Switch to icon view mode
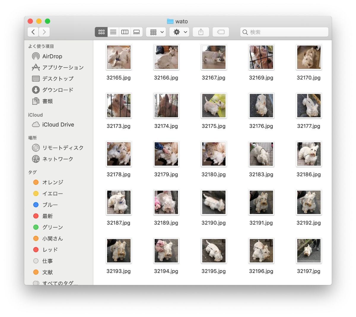This screenshot has width=356, height=317. click(x=101, y=32)
